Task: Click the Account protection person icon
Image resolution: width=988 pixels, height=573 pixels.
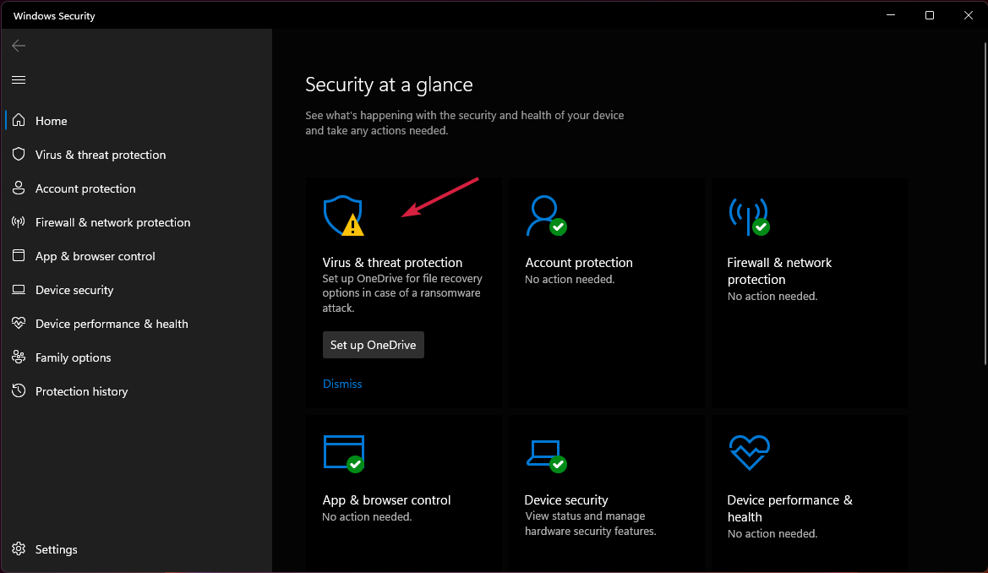Action: tap(546, 216)
